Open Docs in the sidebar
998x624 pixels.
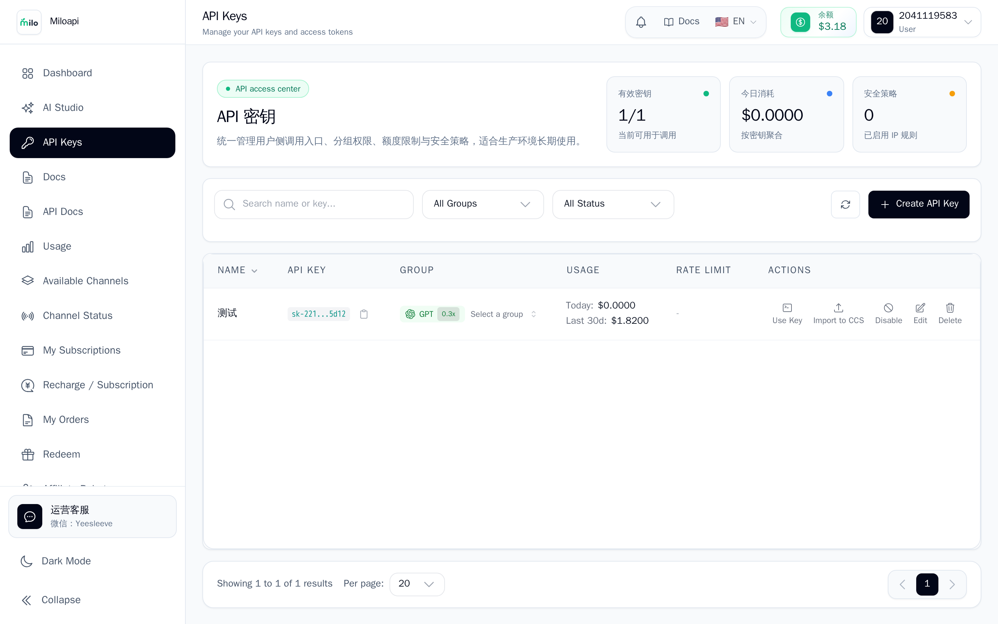(x=93, y=177)
